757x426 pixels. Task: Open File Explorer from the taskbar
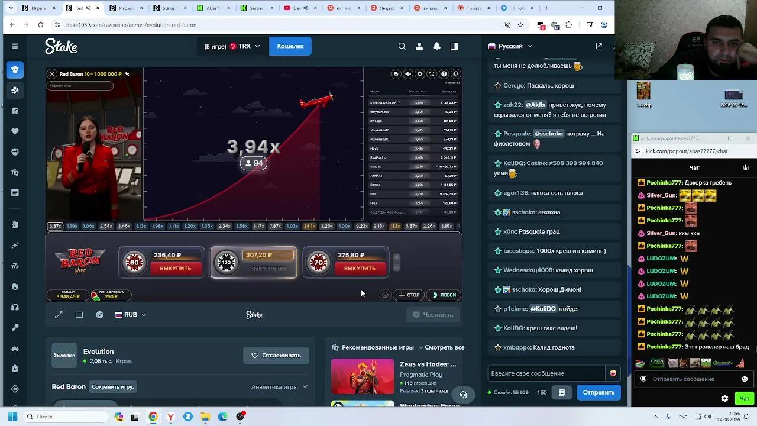tap(205, 417)
